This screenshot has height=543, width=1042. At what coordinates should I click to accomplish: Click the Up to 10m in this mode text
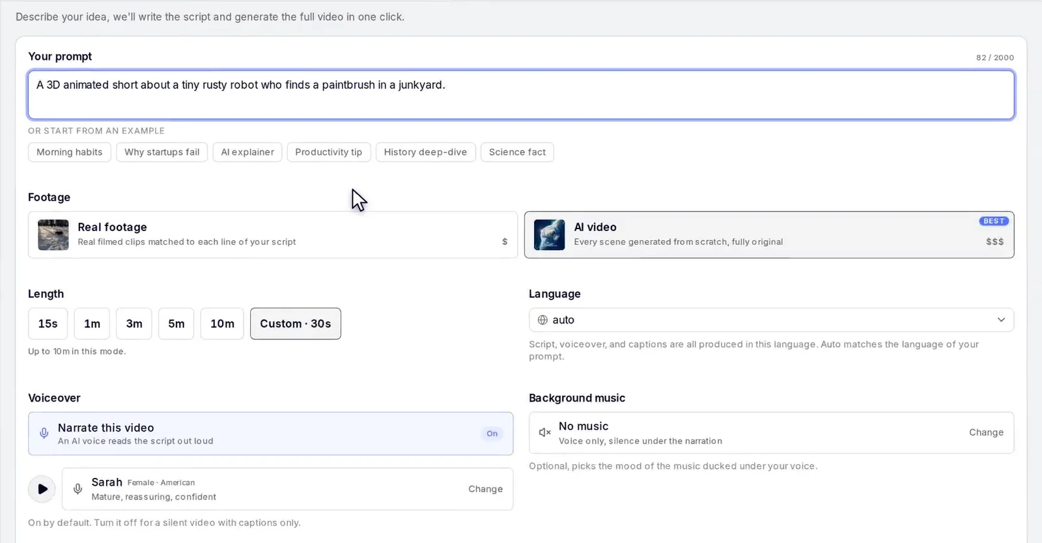[77, 352]
